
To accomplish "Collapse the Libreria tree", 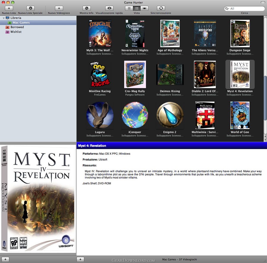I will pos(4,18).
